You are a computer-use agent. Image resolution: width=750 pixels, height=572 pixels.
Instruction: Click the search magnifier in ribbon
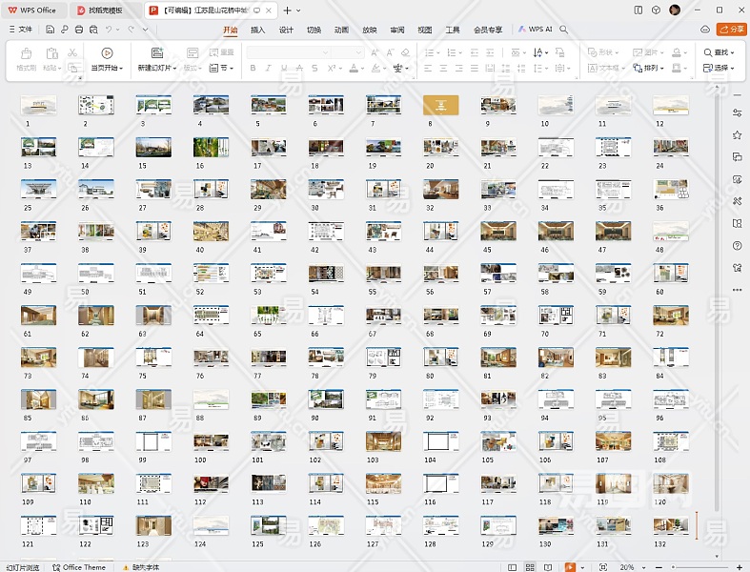[x=564, y=30]
